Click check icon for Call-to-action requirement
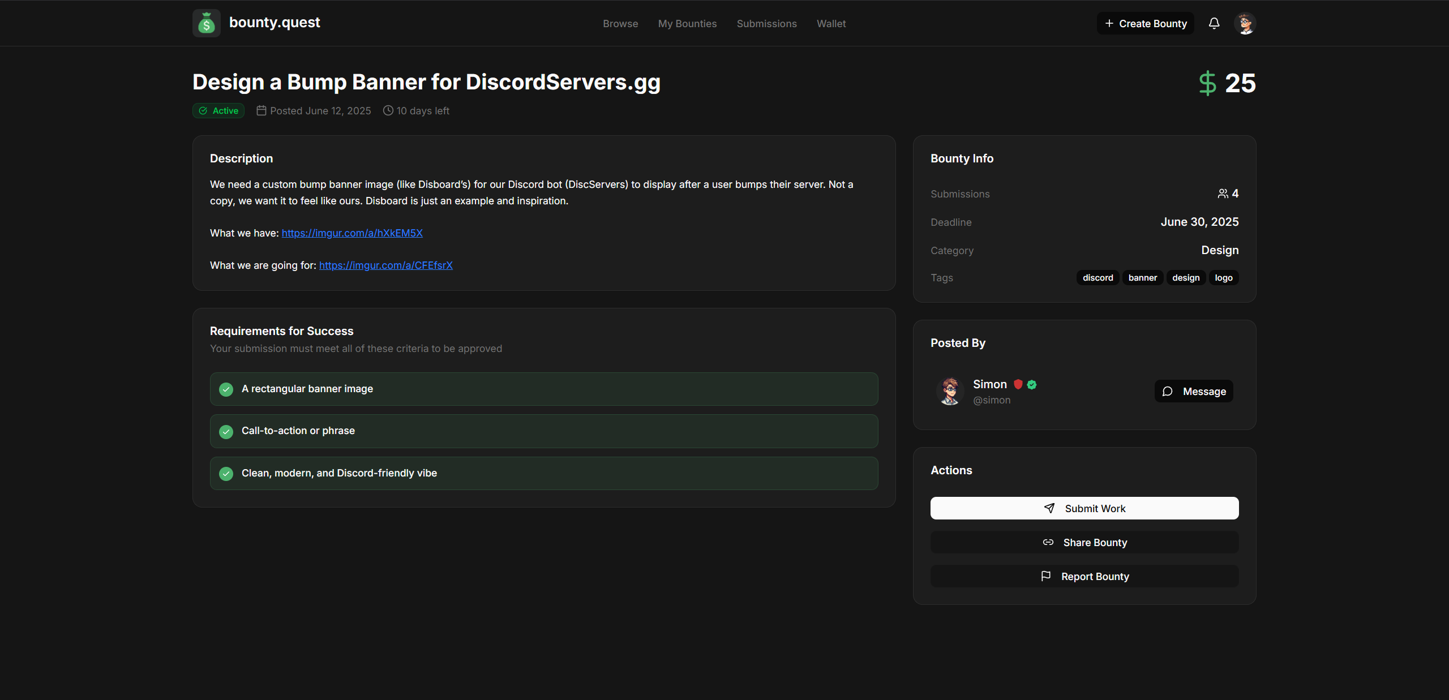Viewport: 1449px width, 700px height. point(226,431)
